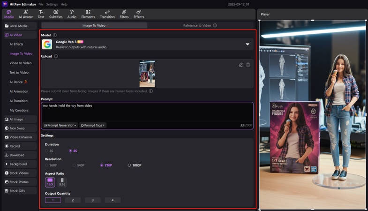This screenshot has width=368, height=211.
Task: Switch to Image To Video tab
Action: (x=94, y=25)
